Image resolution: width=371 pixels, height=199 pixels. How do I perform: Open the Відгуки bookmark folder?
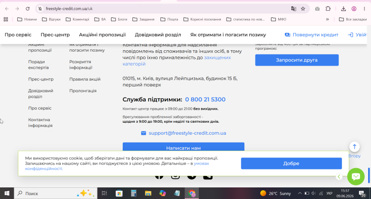click(51, 19)
